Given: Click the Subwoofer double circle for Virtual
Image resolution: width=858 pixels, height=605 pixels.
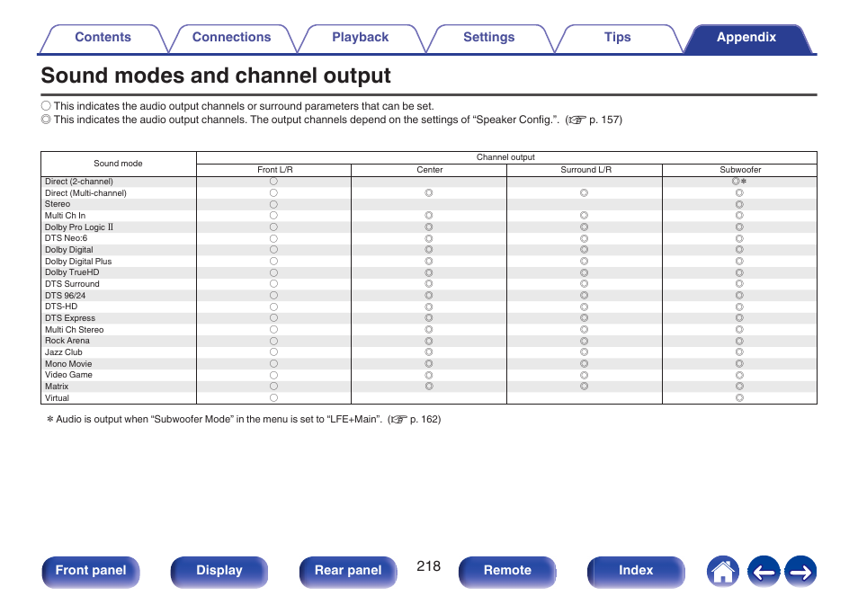Looking at the screenshot, I should [x=739, y=398].
